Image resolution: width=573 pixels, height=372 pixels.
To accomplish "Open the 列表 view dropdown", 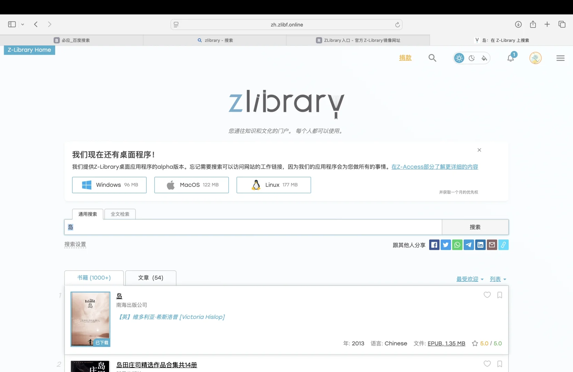I will coord(498,279).
